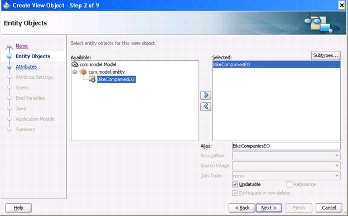Select com.model.entity in Available tree
The width and height of the screenshot is (348, 216).
(107, 72)
